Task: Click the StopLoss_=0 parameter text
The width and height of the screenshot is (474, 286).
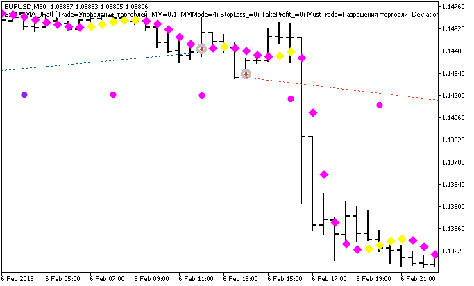Action: pos(239,14)
